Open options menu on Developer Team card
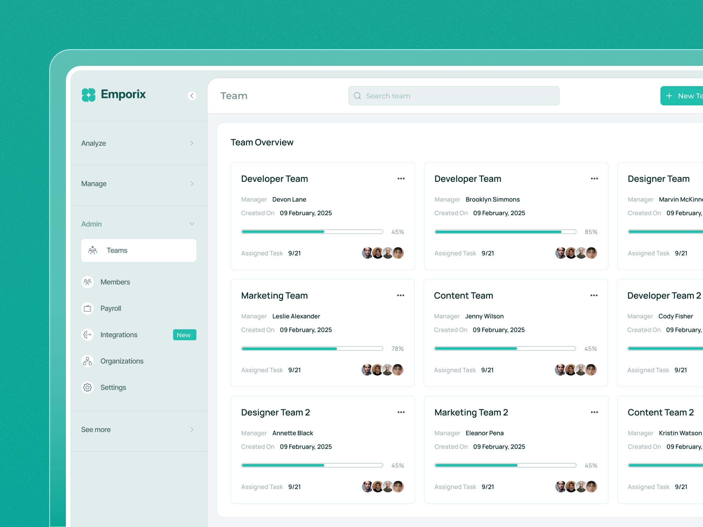703x527 pixels. tap(401, 178)
